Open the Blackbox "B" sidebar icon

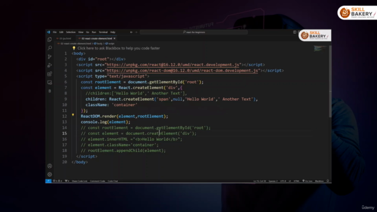click(x=49, y=91)
